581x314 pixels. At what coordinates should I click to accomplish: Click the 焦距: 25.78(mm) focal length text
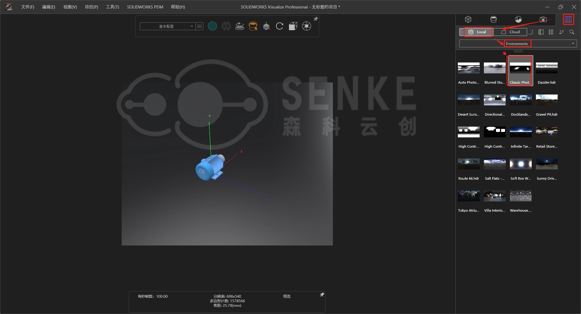(227, 306)
